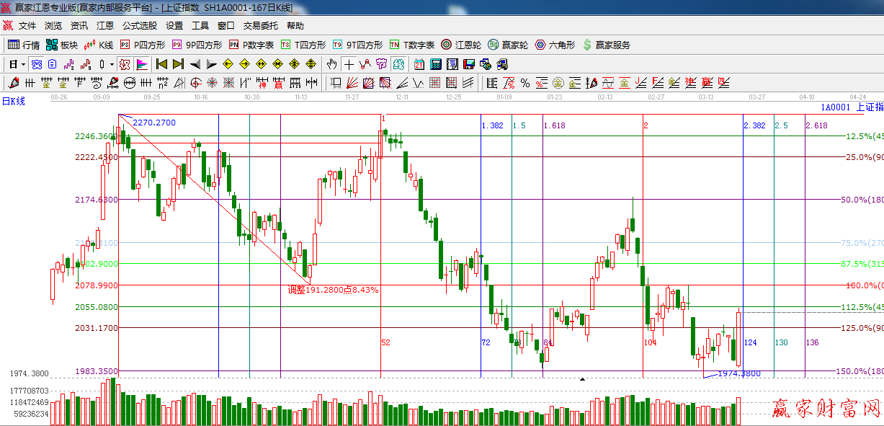Click the hand pan tool icon

332,64
